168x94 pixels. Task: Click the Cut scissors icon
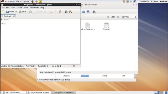[x=51, y=12]
